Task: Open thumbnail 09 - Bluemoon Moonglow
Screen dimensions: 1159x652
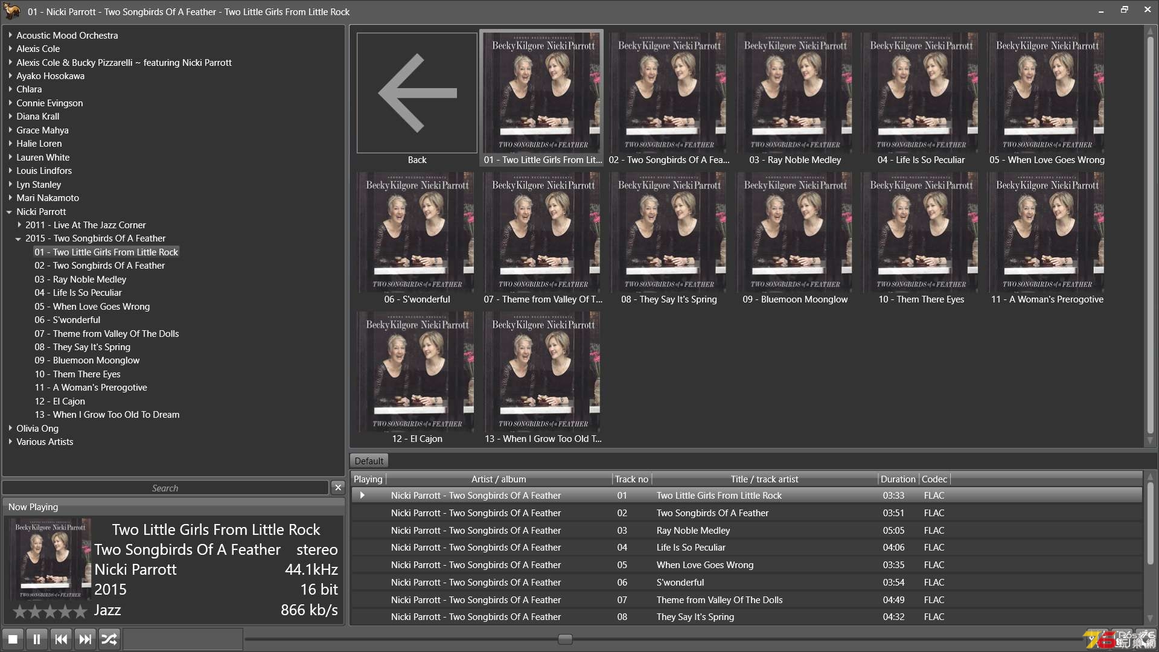Action: [x=795, y=238]
